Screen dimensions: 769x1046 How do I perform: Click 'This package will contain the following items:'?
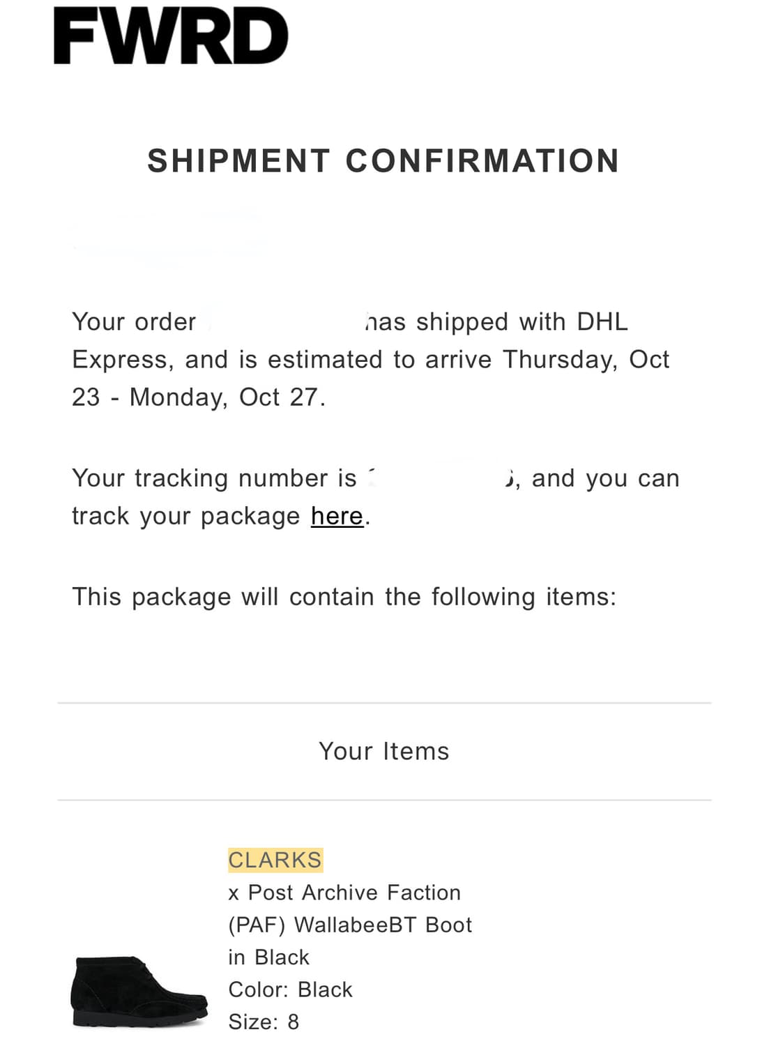coord(344,597)
